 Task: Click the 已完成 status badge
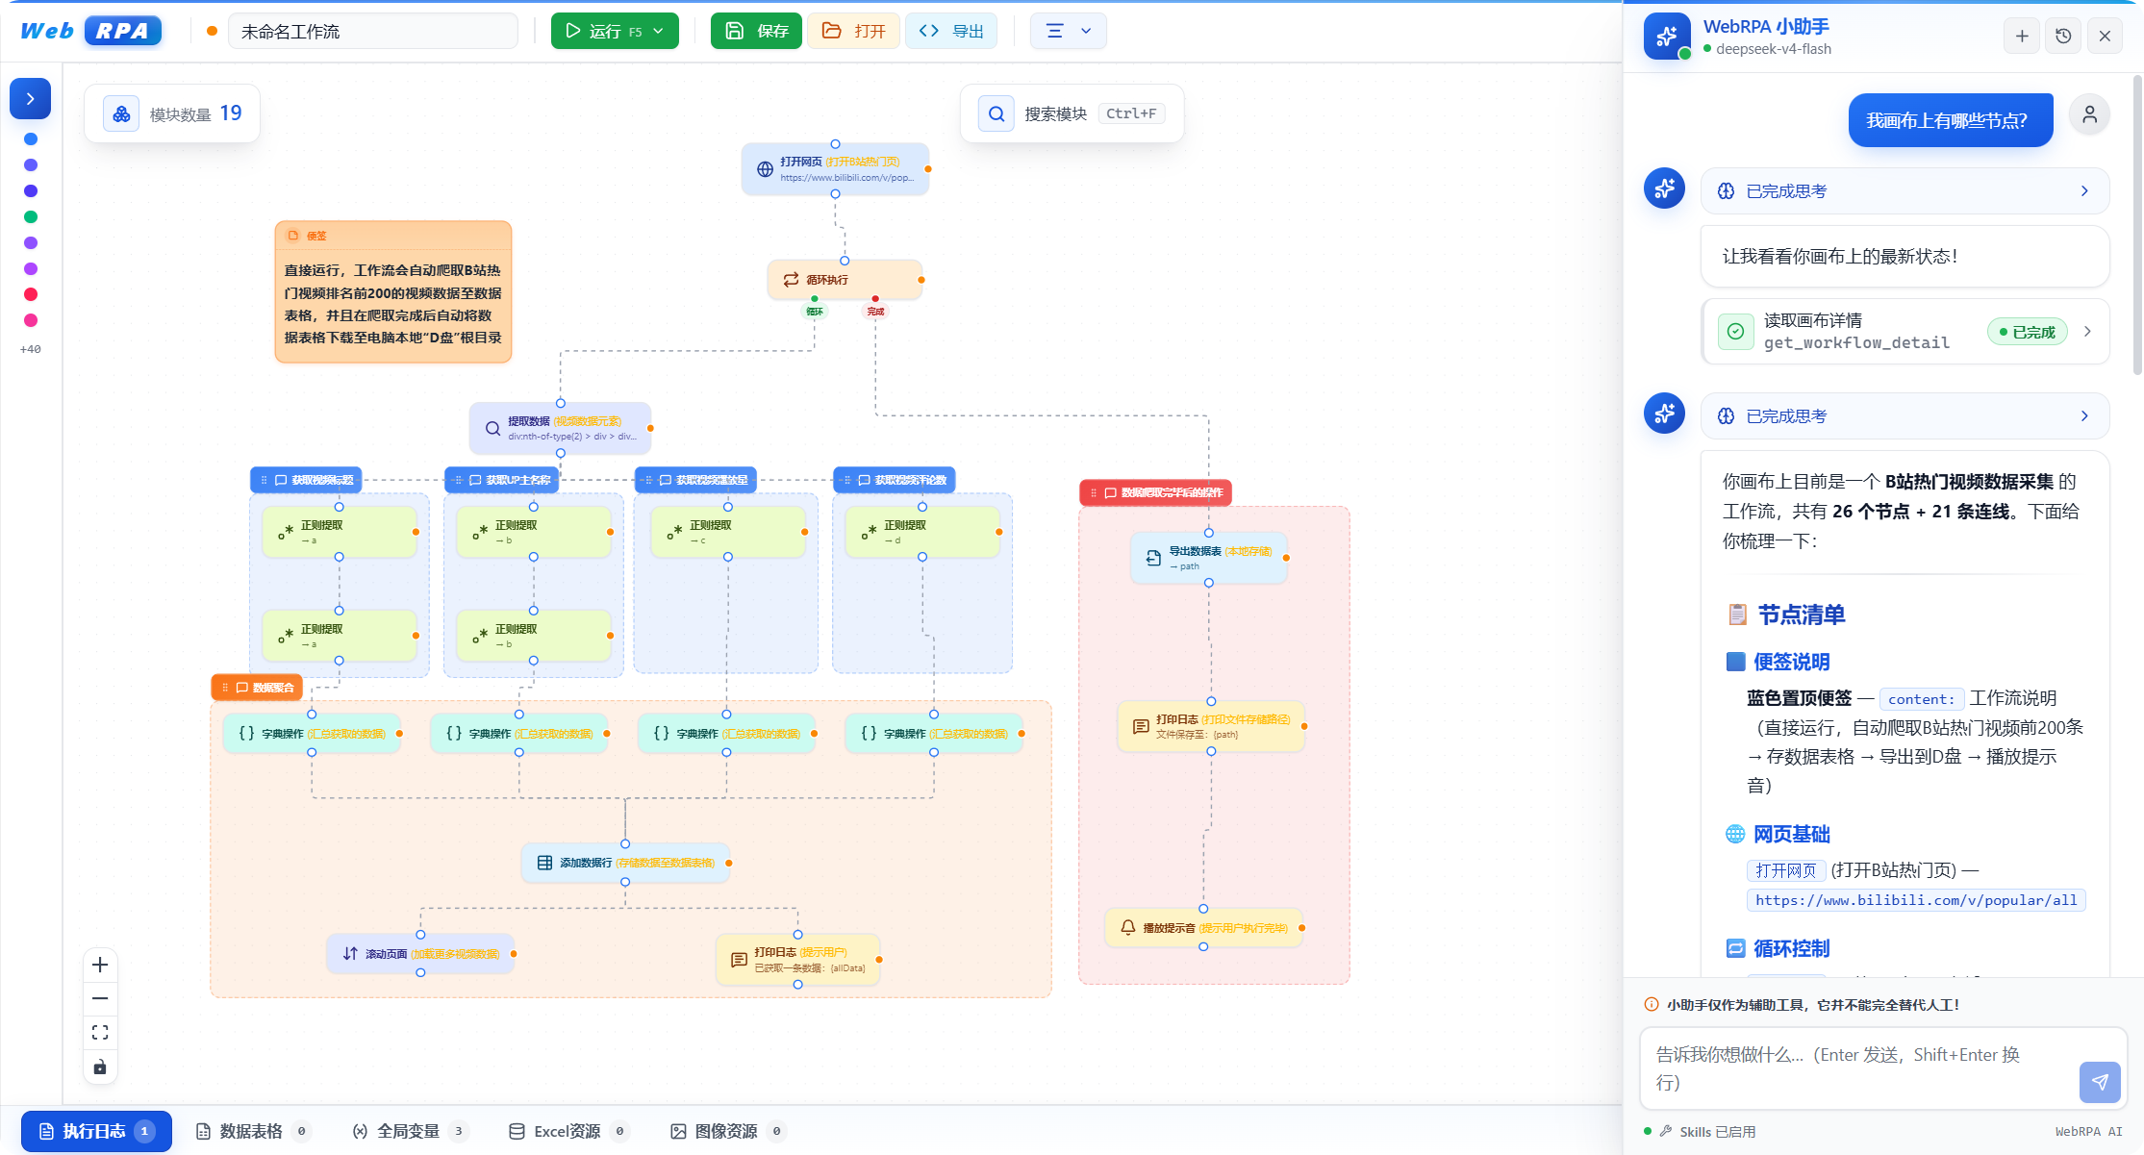point(2027,332)
